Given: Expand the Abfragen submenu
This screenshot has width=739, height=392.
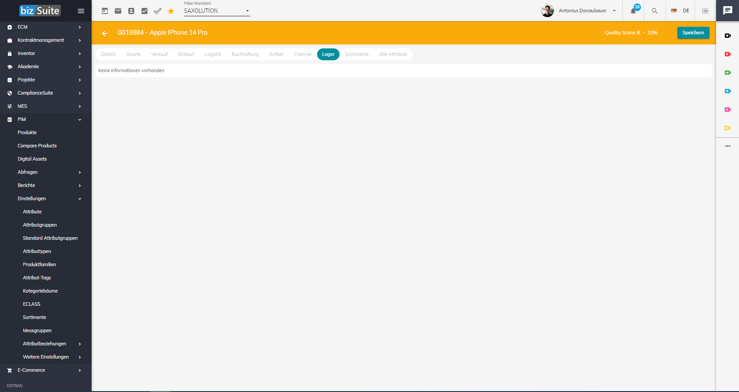Looking at the screenshot, I should [46, 172].
